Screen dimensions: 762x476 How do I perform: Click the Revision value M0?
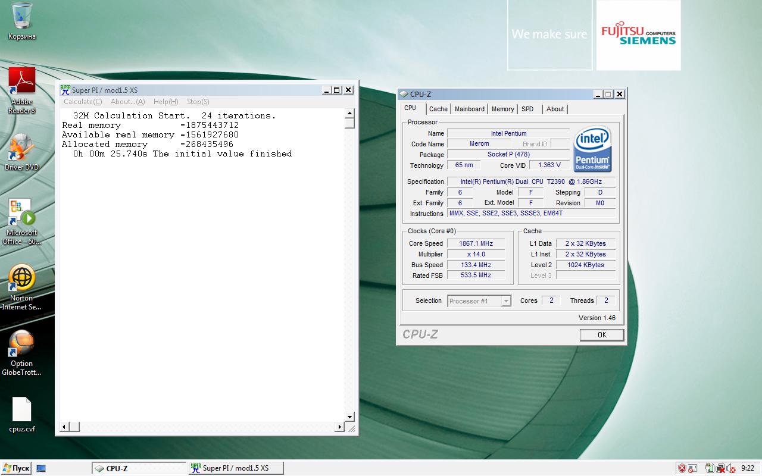click(600, 203)
